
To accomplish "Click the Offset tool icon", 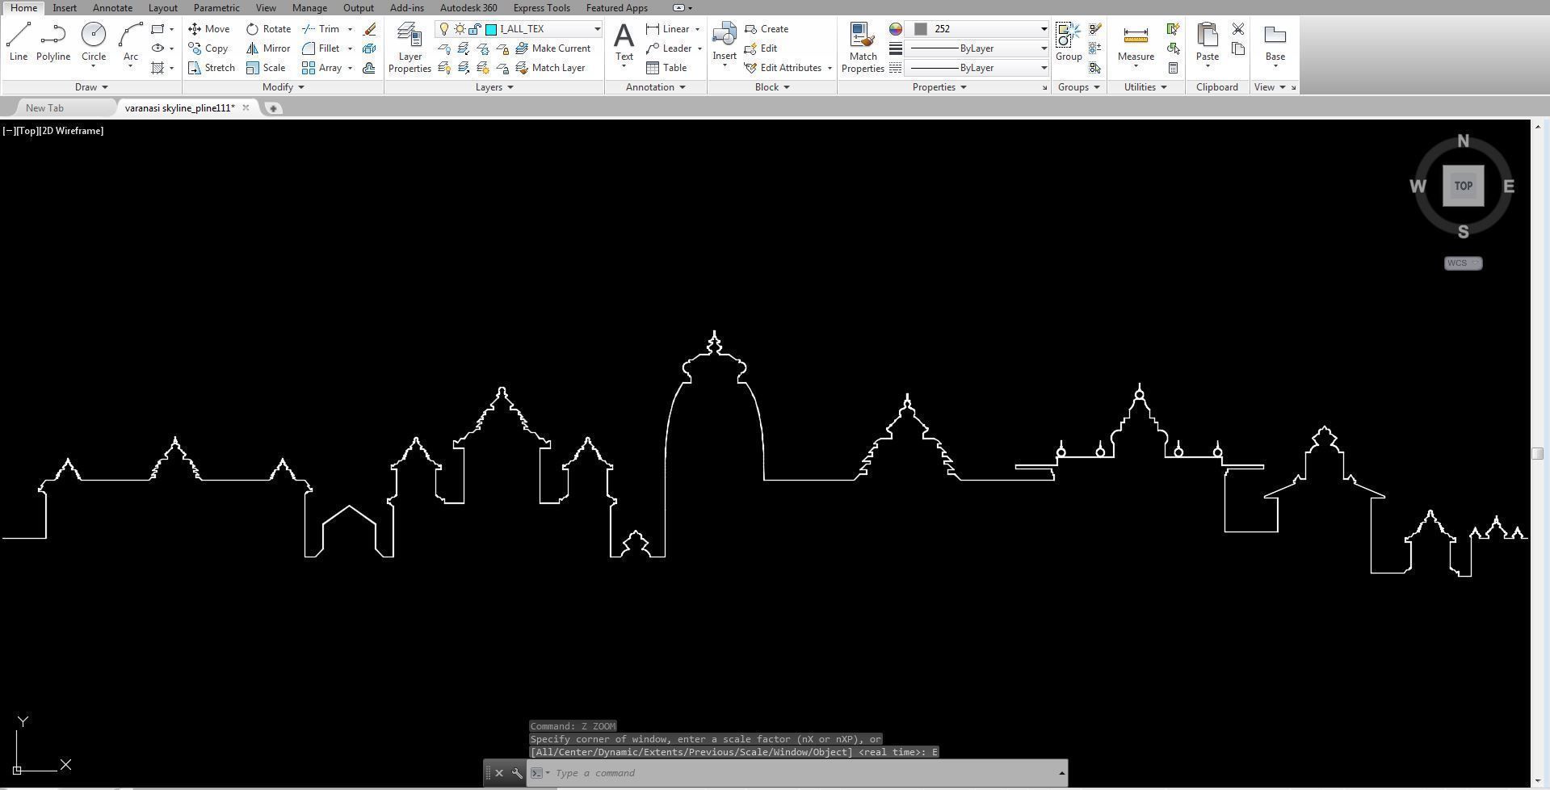I will (x=370, y=68).
